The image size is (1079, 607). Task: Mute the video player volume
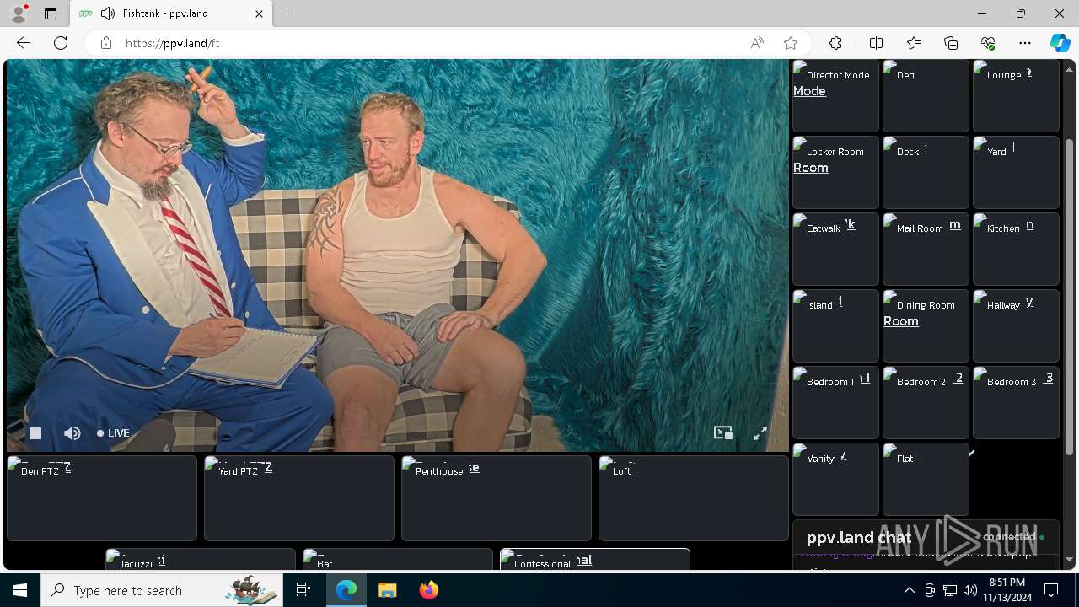72,433
